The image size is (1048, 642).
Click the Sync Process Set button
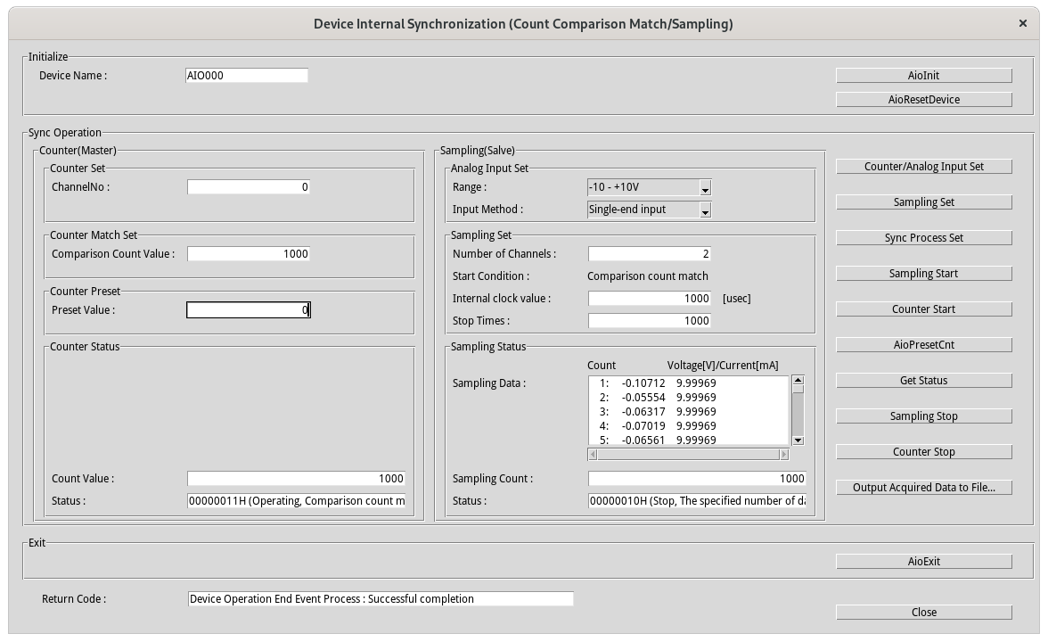(x=923, y=238)
